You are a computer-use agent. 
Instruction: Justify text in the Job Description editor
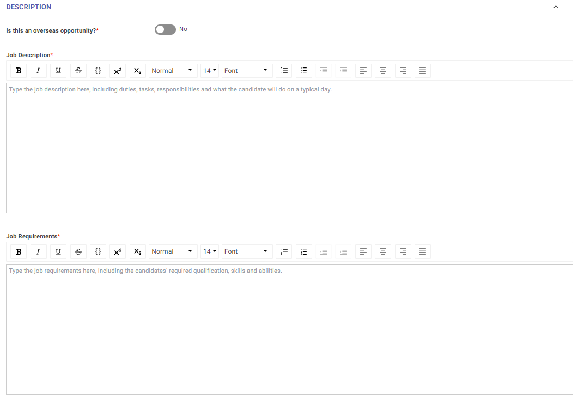[x=422, y=70]
